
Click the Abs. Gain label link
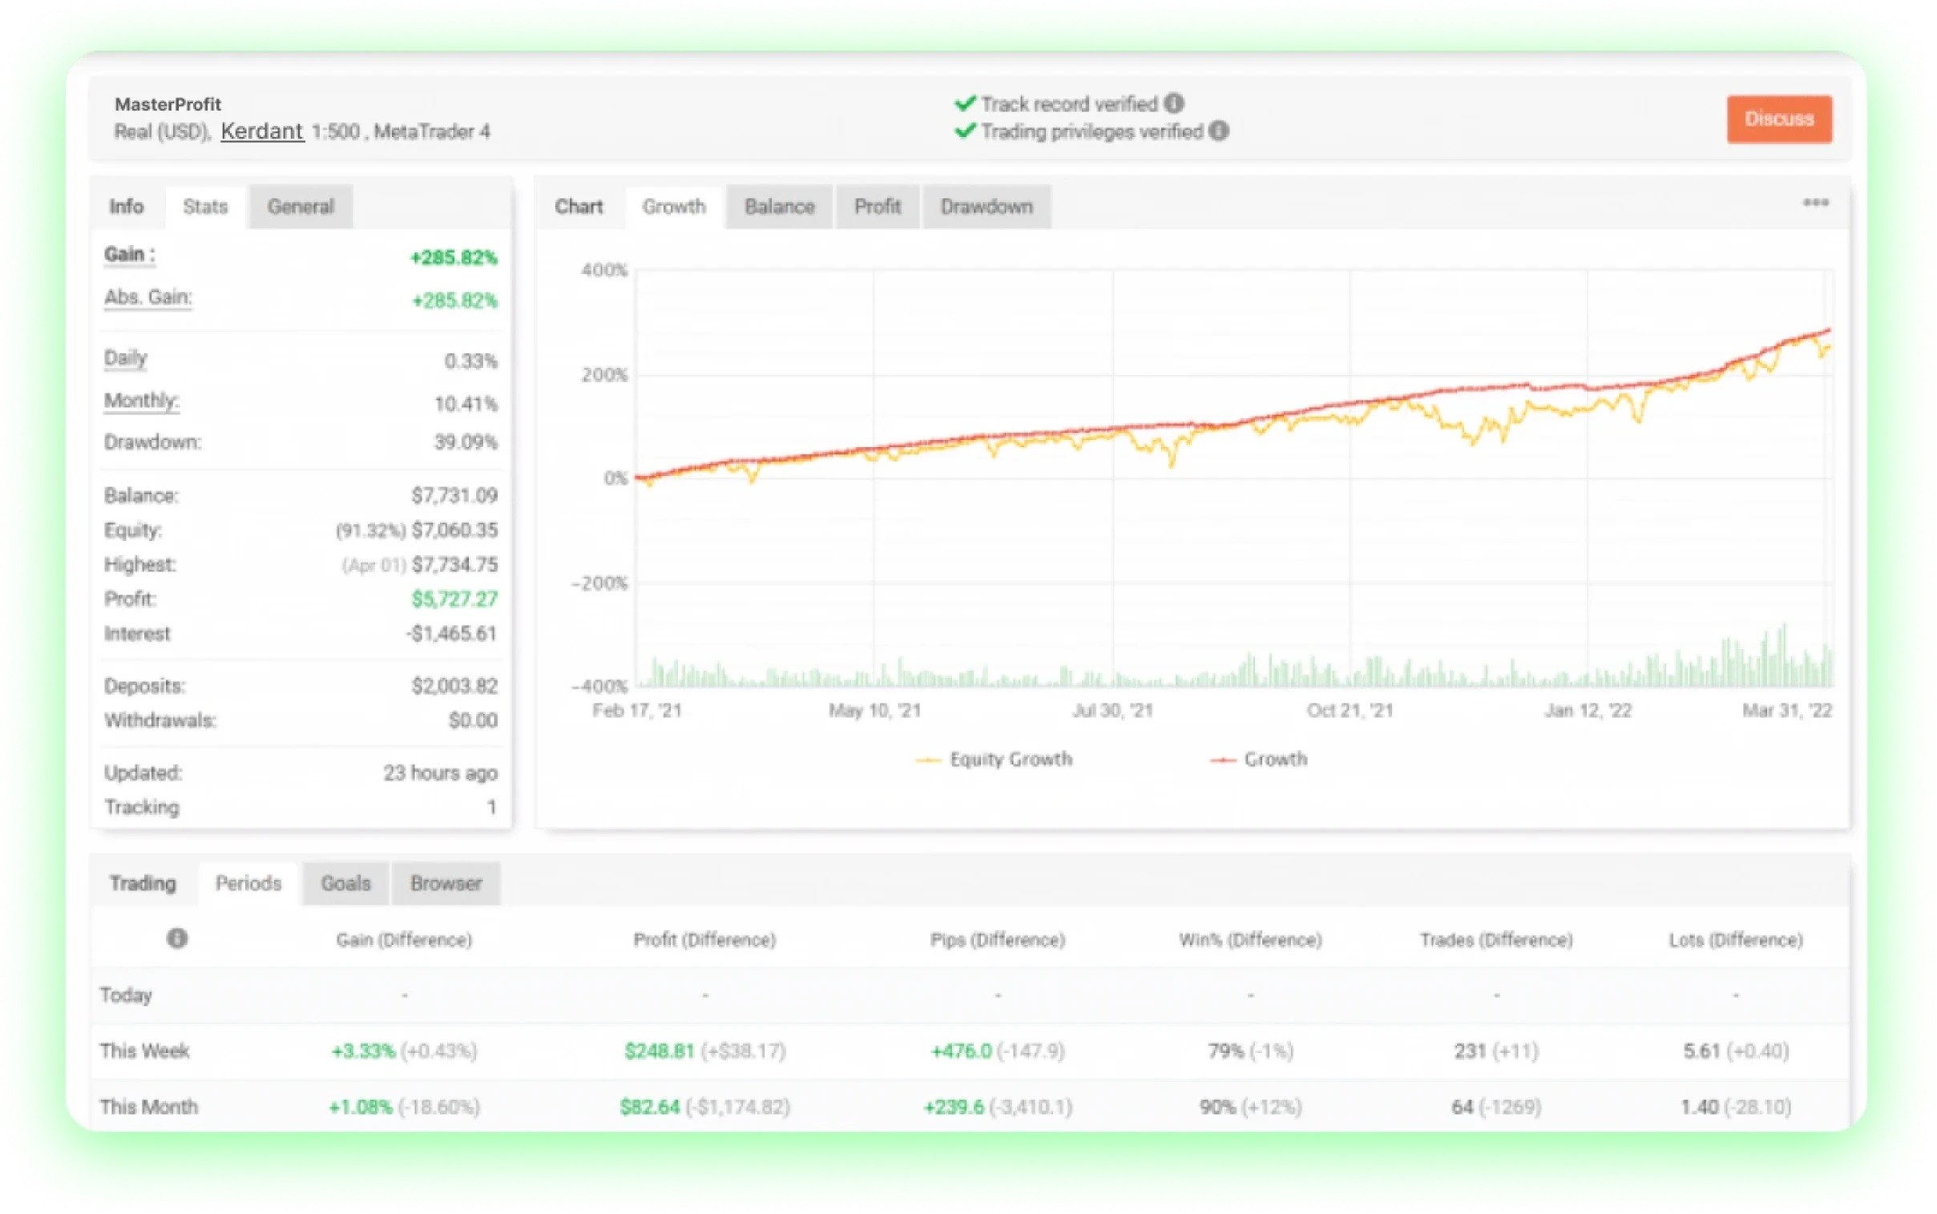pos(147,297)
